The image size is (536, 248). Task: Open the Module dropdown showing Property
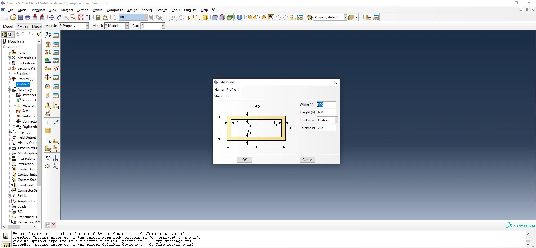pos(74,26)
